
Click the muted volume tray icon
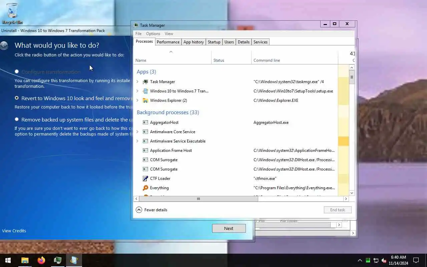(384, 260)
